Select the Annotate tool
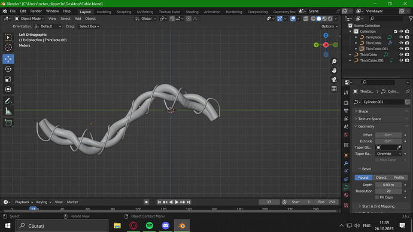 (x=8, y=101)
